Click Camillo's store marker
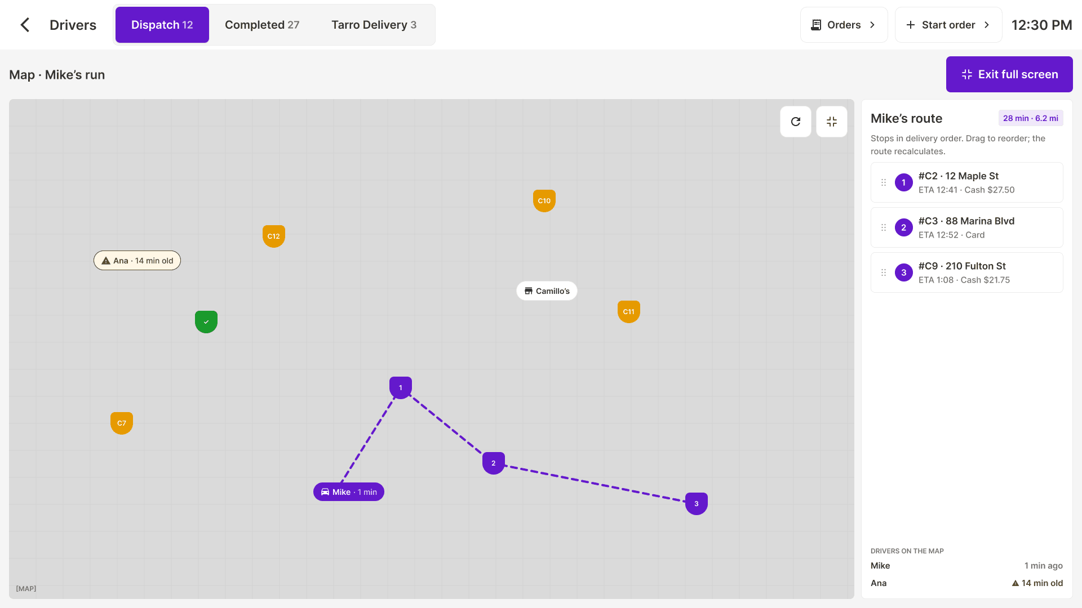The width and height of the screenshot is (1082, 608). click(547, 291)
